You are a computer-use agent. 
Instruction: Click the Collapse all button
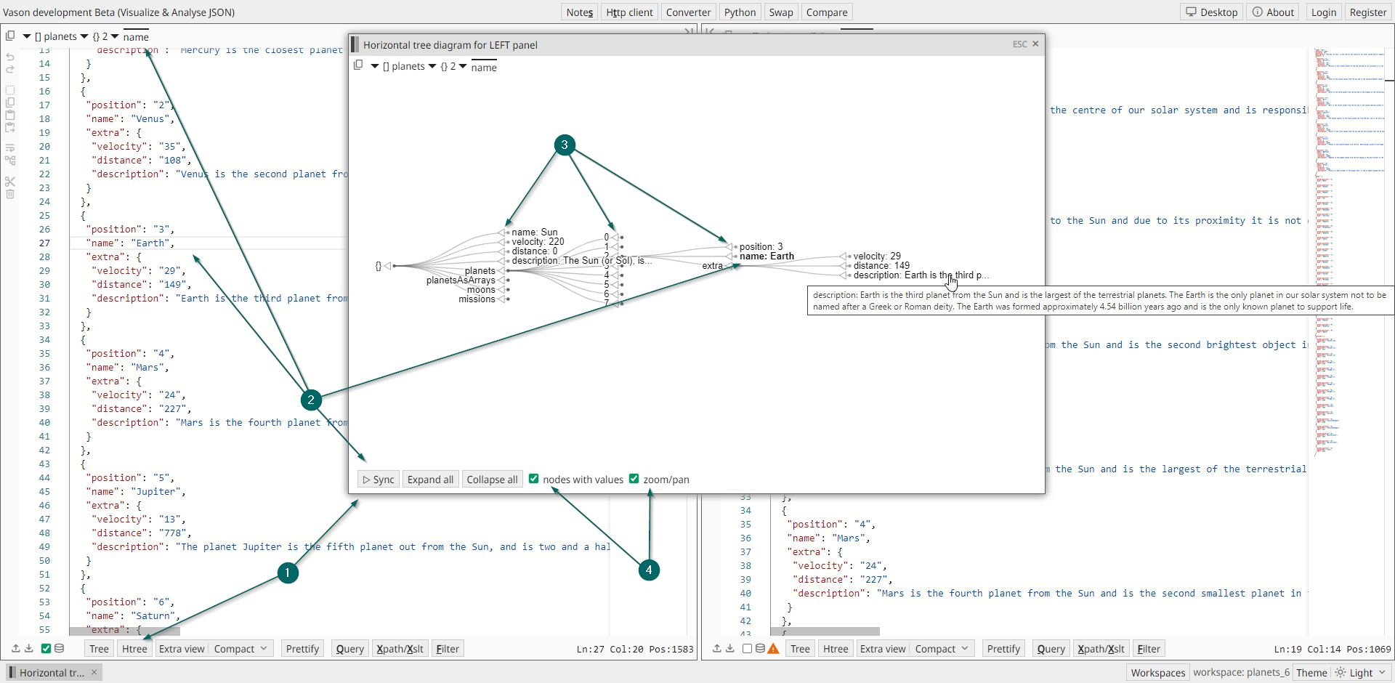tap(492, 480)
